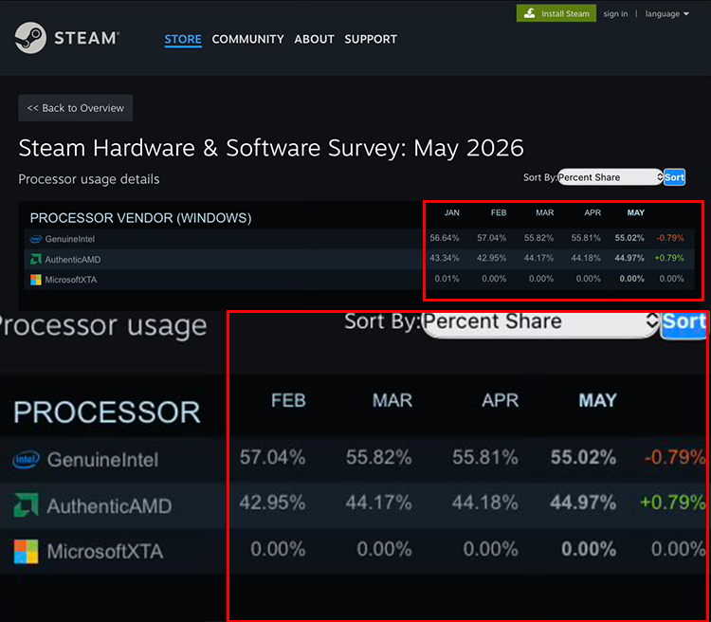Image resolution: width=711 pixels, height=622 pixels.
Task: Click the small MAY column header
Action: pos(636,212)
